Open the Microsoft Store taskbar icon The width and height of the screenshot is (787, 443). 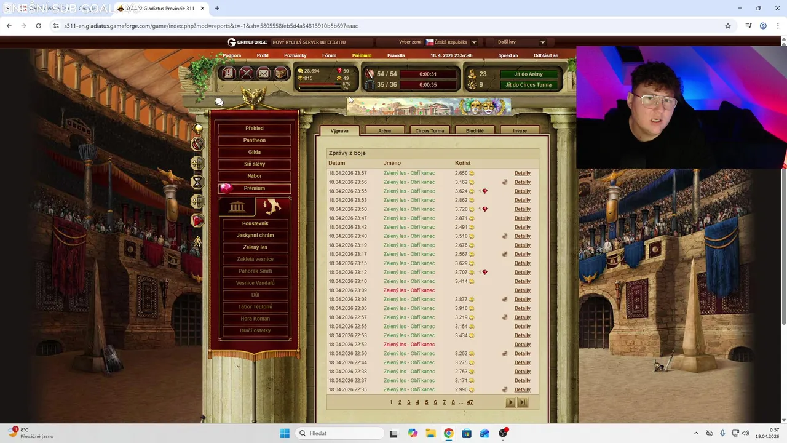[x=467, y=433]
